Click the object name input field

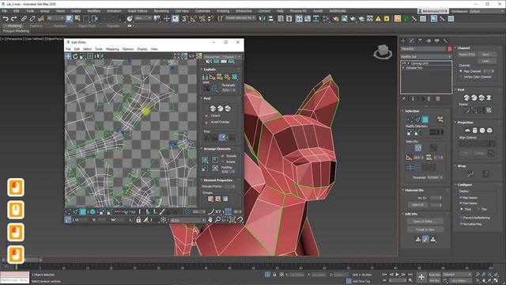424,49
